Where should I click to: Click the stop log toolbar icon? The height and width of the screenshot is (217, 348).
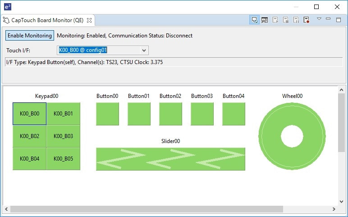pyautogui.click(x=285, y=20)
